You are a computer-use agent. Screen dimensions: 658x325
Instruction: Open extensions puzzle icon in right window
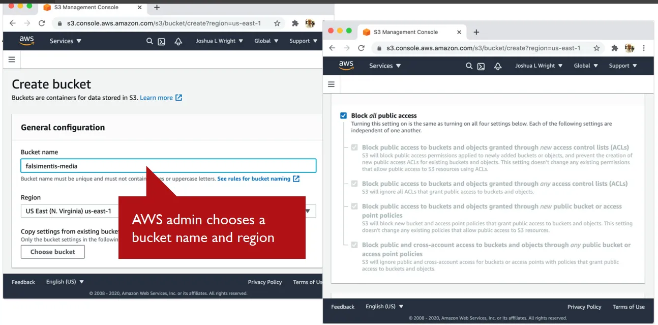[x=614, y=48]
